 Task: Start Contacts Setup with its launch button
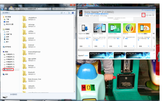114,46
